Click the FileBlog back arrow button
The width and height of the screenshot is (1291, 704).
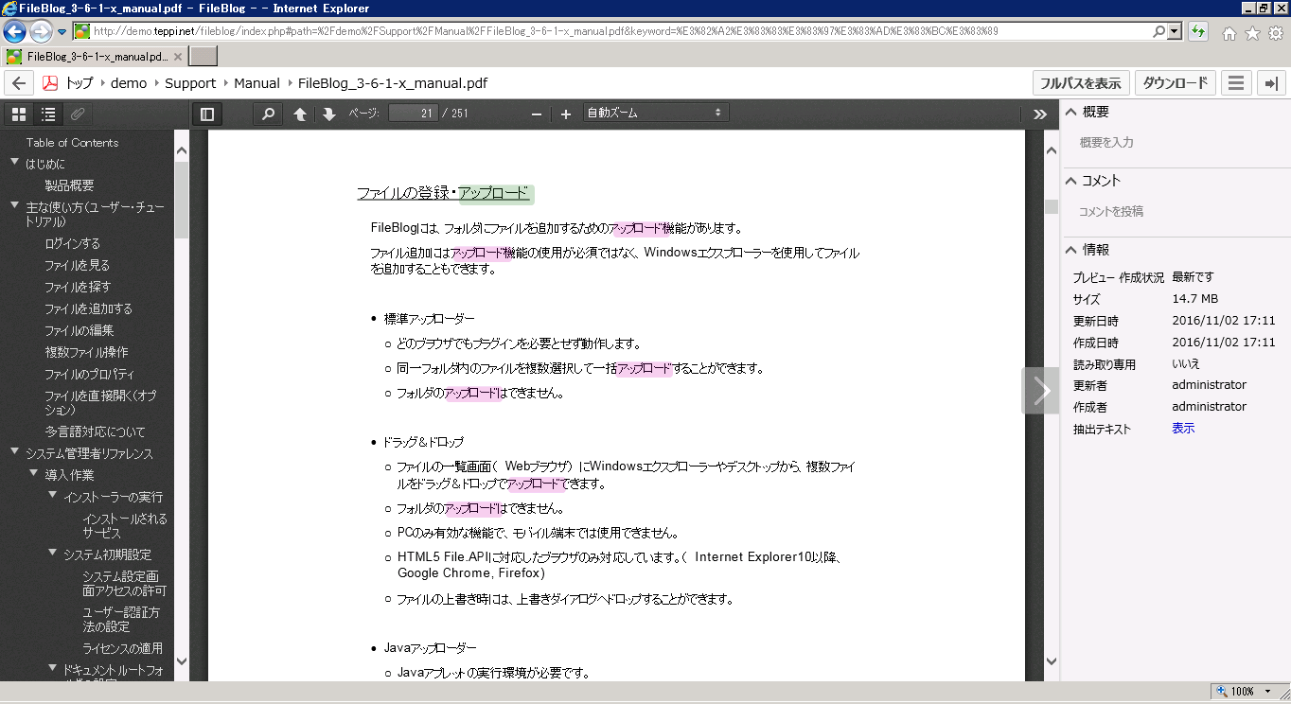[18, 83]
